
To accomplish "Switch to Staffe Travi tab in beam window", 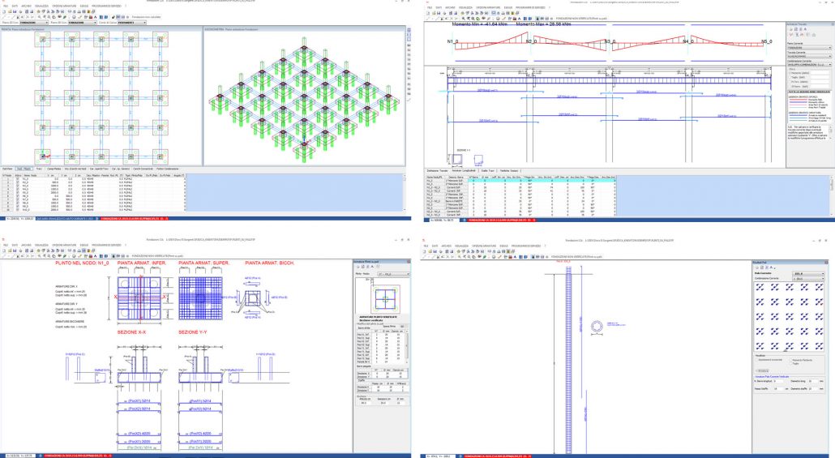I will (488, 170).
